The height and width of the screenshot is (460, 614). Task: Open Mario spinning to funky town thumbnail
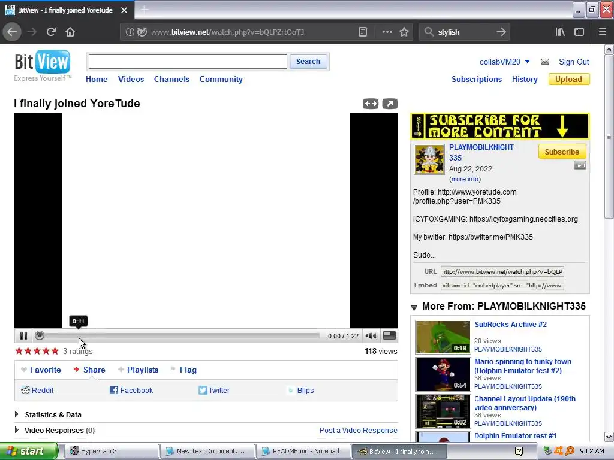tap(443, 374)
